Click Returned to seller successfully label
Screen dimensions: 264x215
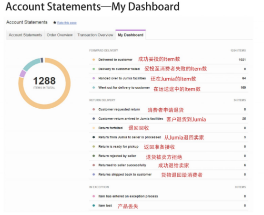(122, 165)
